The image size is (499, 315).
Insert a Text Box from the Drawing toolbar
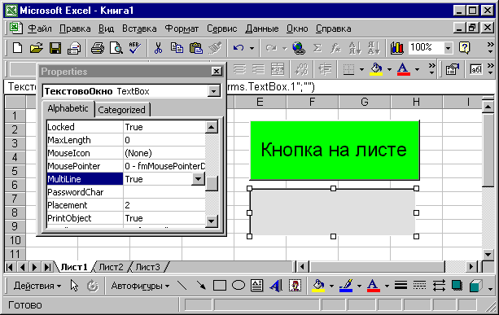click(x=256, y=286)
